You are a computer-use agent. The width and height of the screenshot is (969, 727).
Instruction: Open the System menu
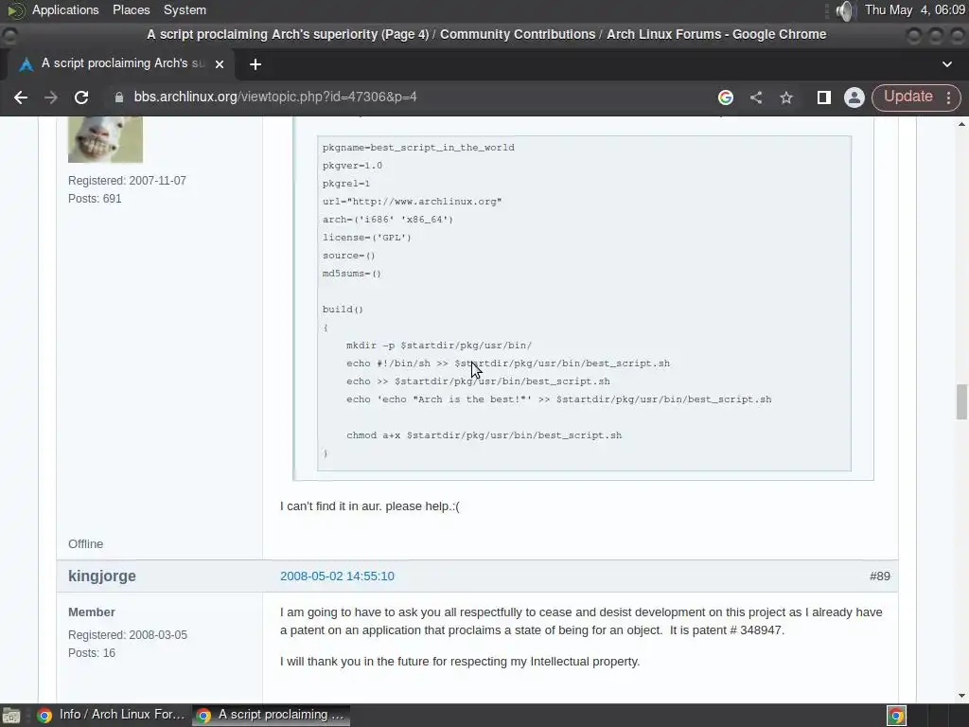click(185, 9)
